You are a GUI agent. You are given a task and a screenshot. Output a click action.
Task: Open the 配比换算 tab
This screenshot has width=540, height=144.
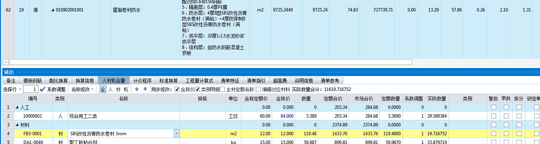(x=58, y=81)
